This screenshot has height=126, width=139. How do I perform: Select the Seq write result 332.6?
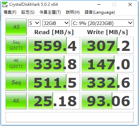click(108, 82)
